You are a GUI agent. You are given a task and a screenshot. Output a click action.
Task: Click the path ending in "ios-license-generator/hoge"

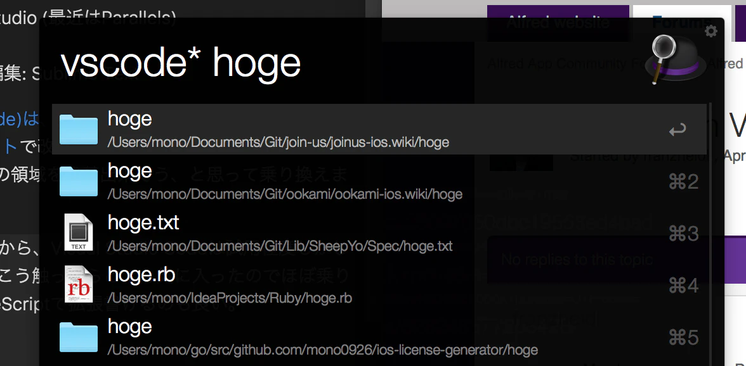(x=322, y=350)
